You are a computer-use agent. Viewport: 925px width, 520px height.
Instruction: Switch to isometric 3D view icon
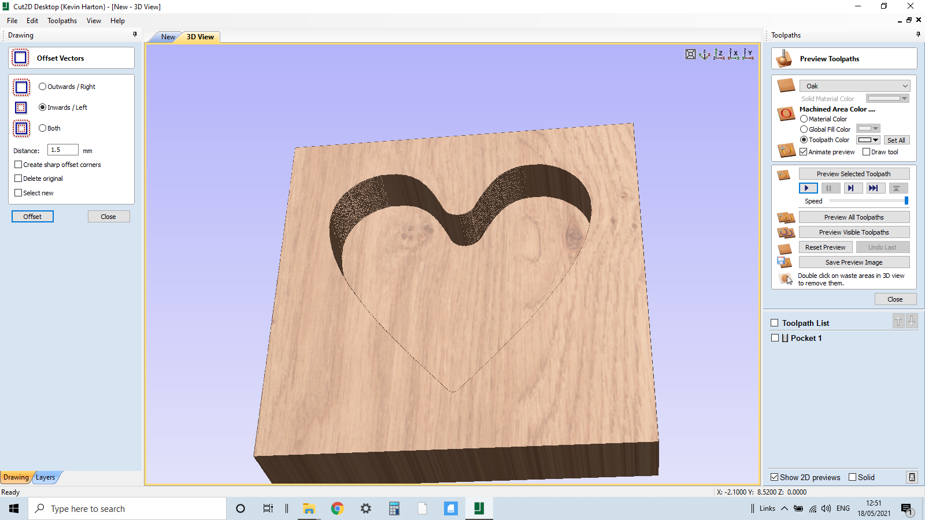tap(704, 54)
